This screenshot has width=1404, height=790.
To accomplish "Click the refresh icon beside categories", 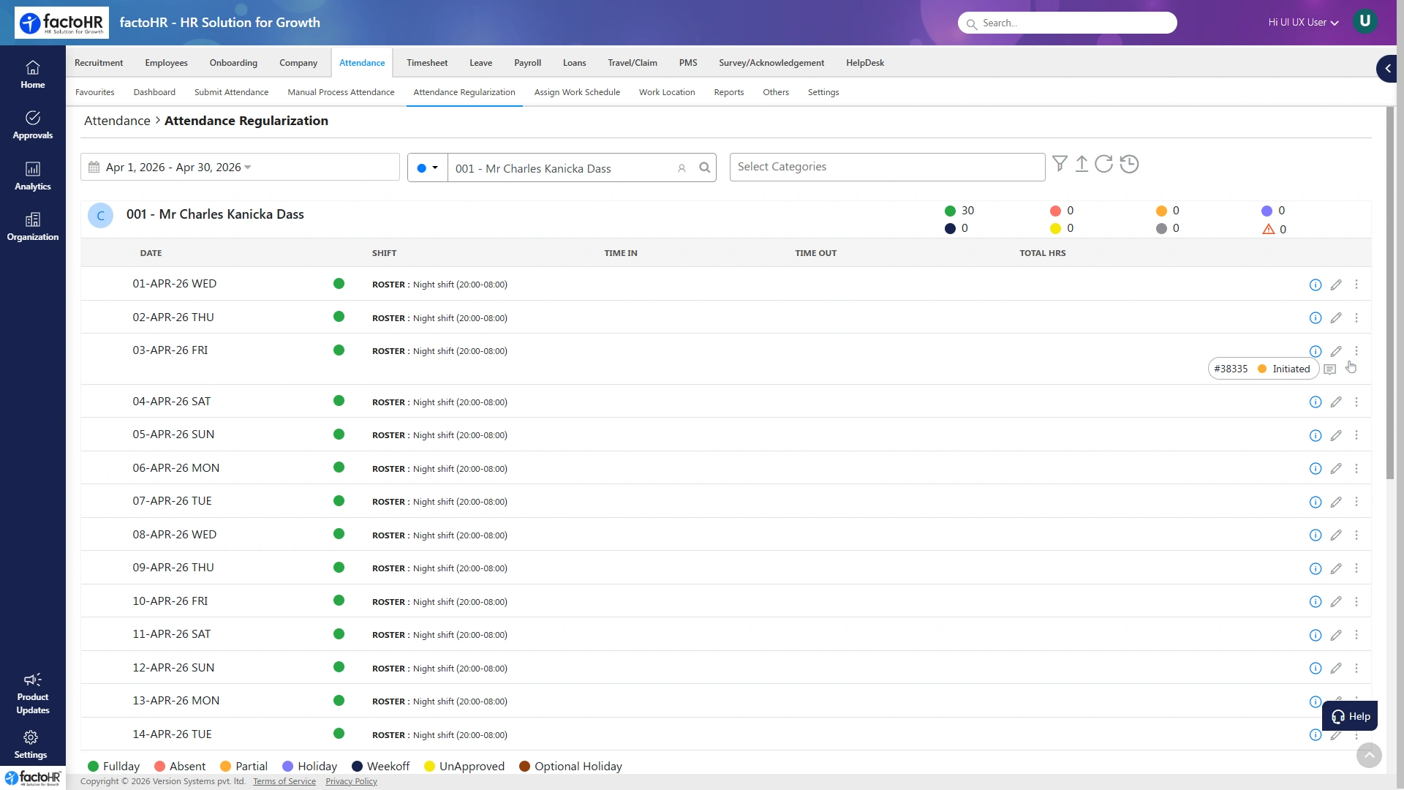I will tap(1104, 164).
